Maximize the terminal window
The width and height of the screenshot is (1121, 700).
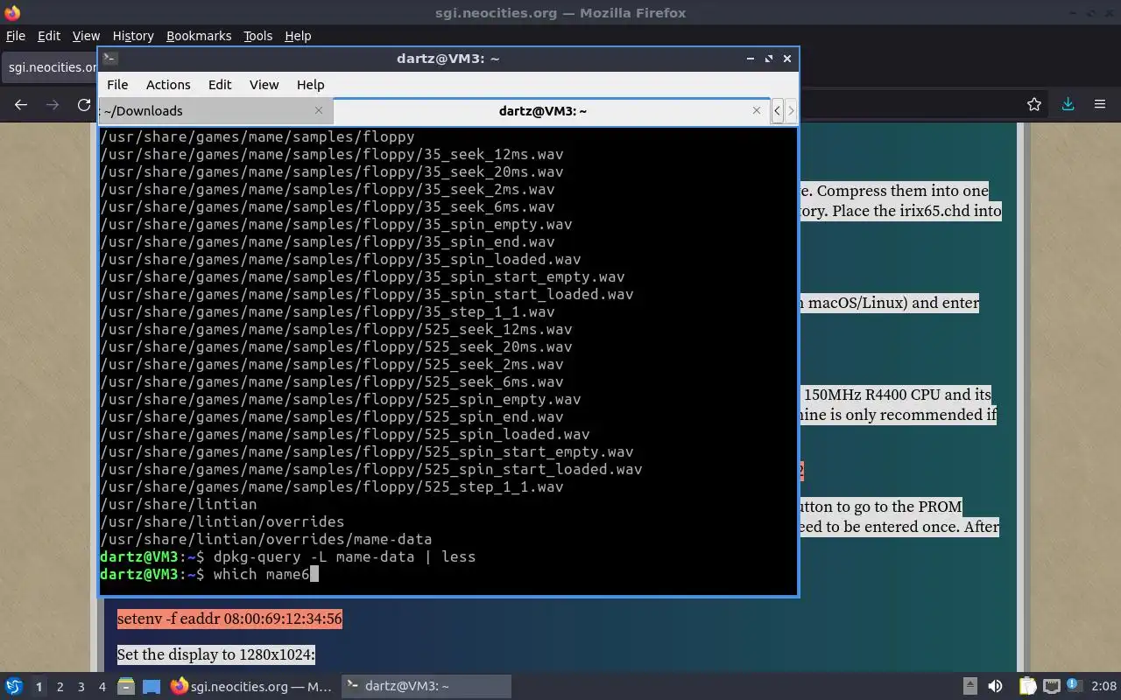[769, 59]
